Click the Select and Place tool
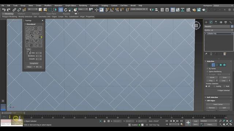 point(75,10)
